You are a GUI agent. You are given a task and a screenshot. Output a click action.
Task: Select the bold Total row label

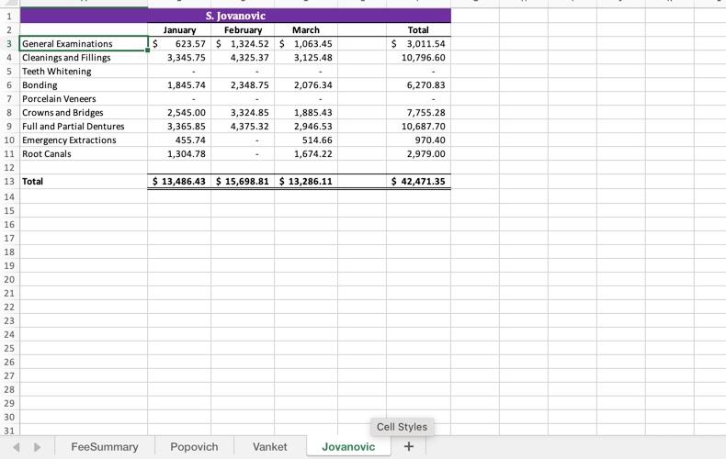point(84,182)
